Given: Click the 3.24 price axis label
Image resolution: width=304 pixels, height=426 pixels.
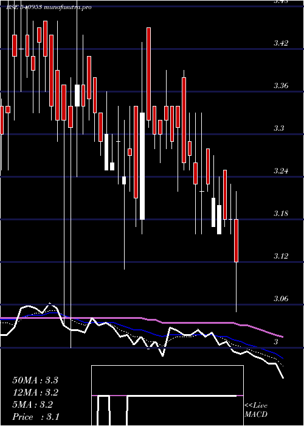Looking at the screenshot, I should tap(281, 171).
